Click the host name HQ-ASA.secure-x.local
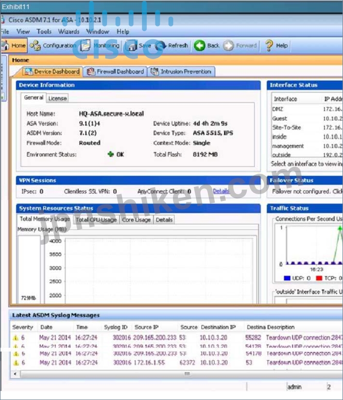This screenshot has height=400, width=343. 111,114
